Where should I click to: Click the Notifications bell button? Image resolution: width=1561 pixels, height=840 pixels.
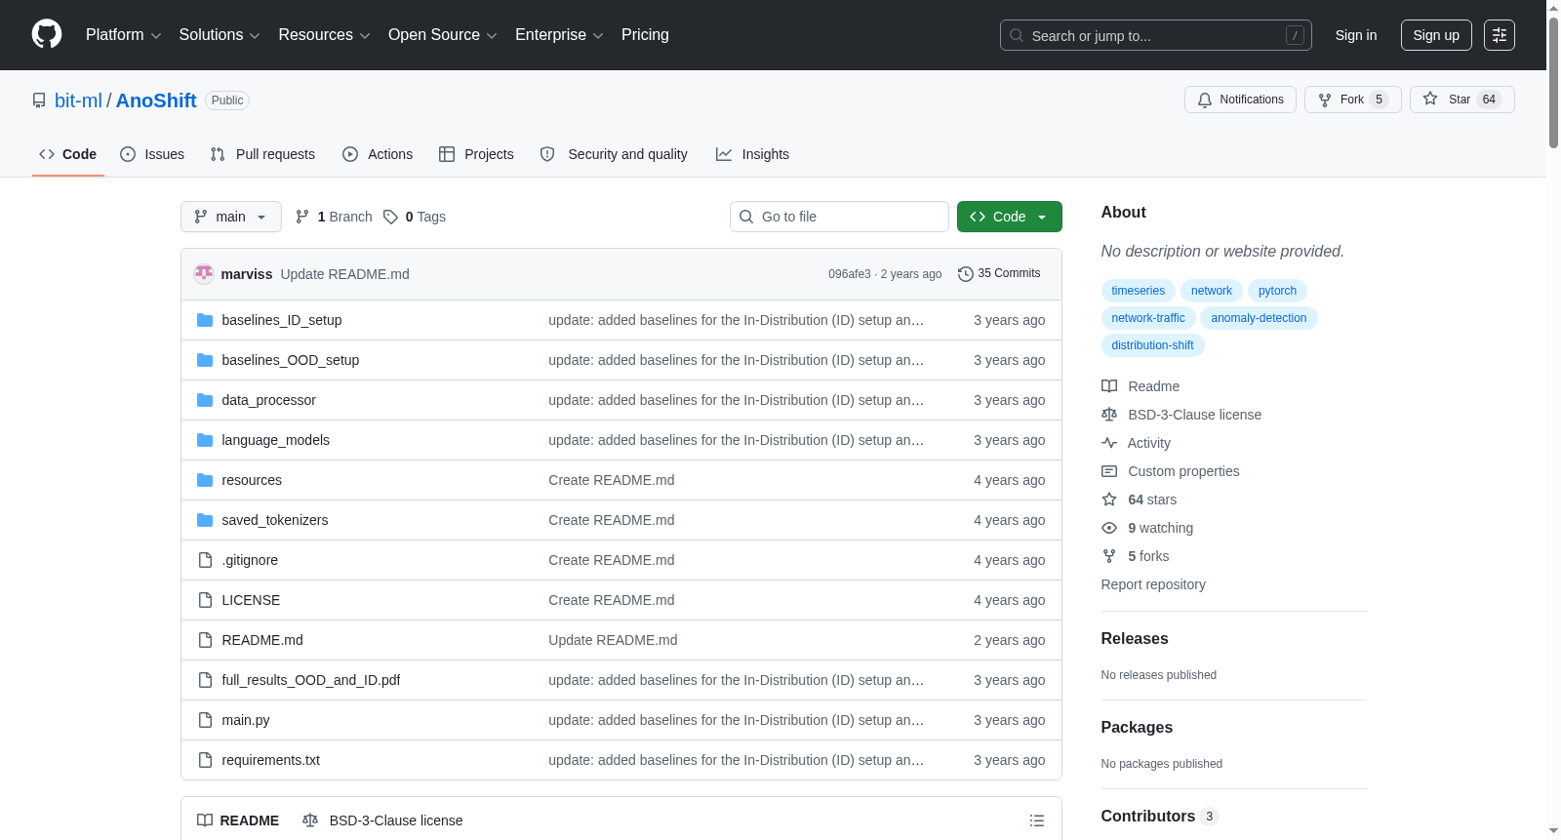(1240, 100)
